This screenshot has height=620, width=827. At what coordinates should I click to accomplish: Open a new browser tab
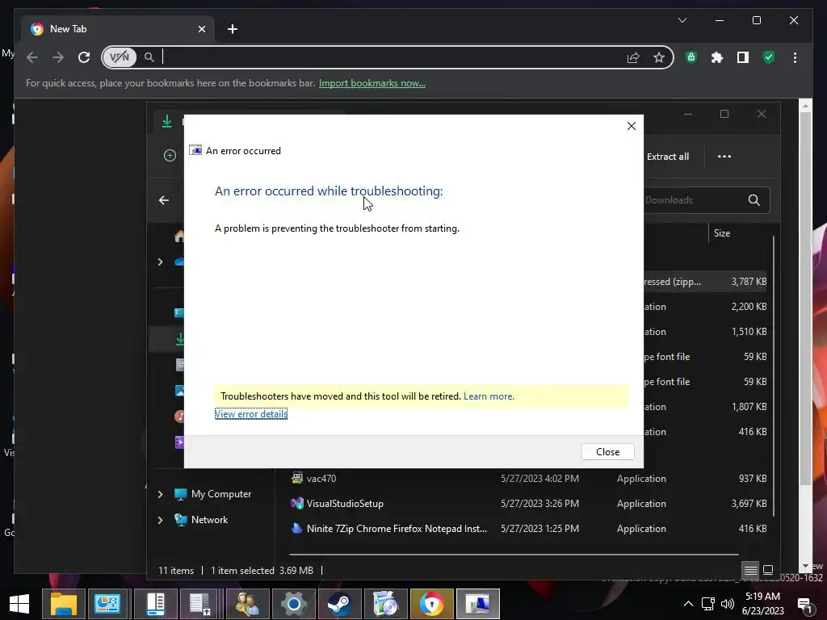233,29
